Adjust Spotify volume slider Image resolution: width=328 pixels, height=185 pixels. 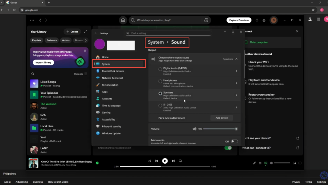click(x=282, y=163)
